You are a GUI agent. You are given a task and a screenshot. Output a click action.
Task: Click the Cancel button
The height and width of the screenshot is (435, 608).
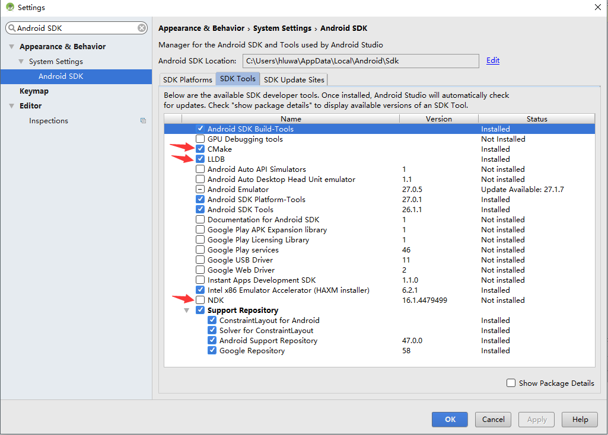[493, 420]
